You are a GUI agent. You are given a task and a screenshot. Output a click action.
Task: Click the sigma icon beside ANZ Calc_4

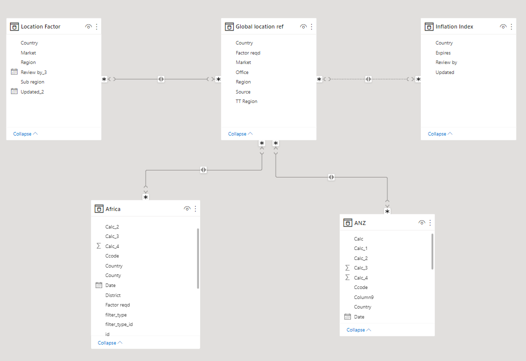[x=347, y=277]
